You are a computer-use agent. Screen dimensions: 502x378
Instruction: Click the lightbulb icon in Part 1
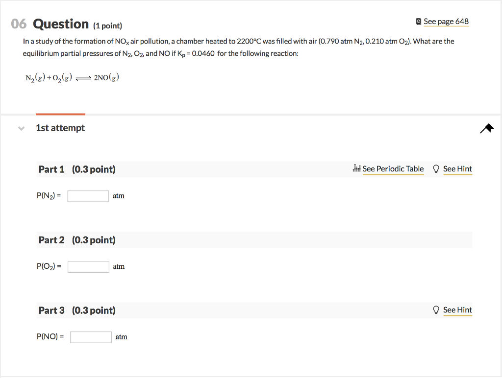pyautogui.click(x=436, y=169)
